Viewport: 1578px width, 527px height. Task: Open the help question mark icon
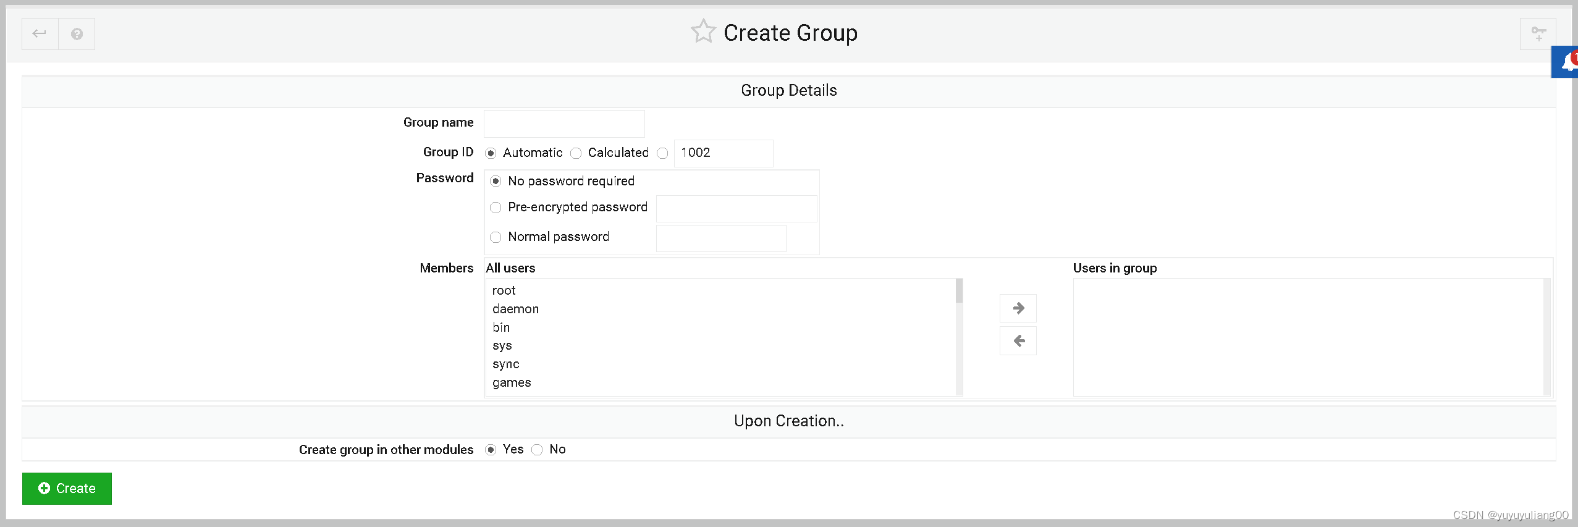point(77,34)
